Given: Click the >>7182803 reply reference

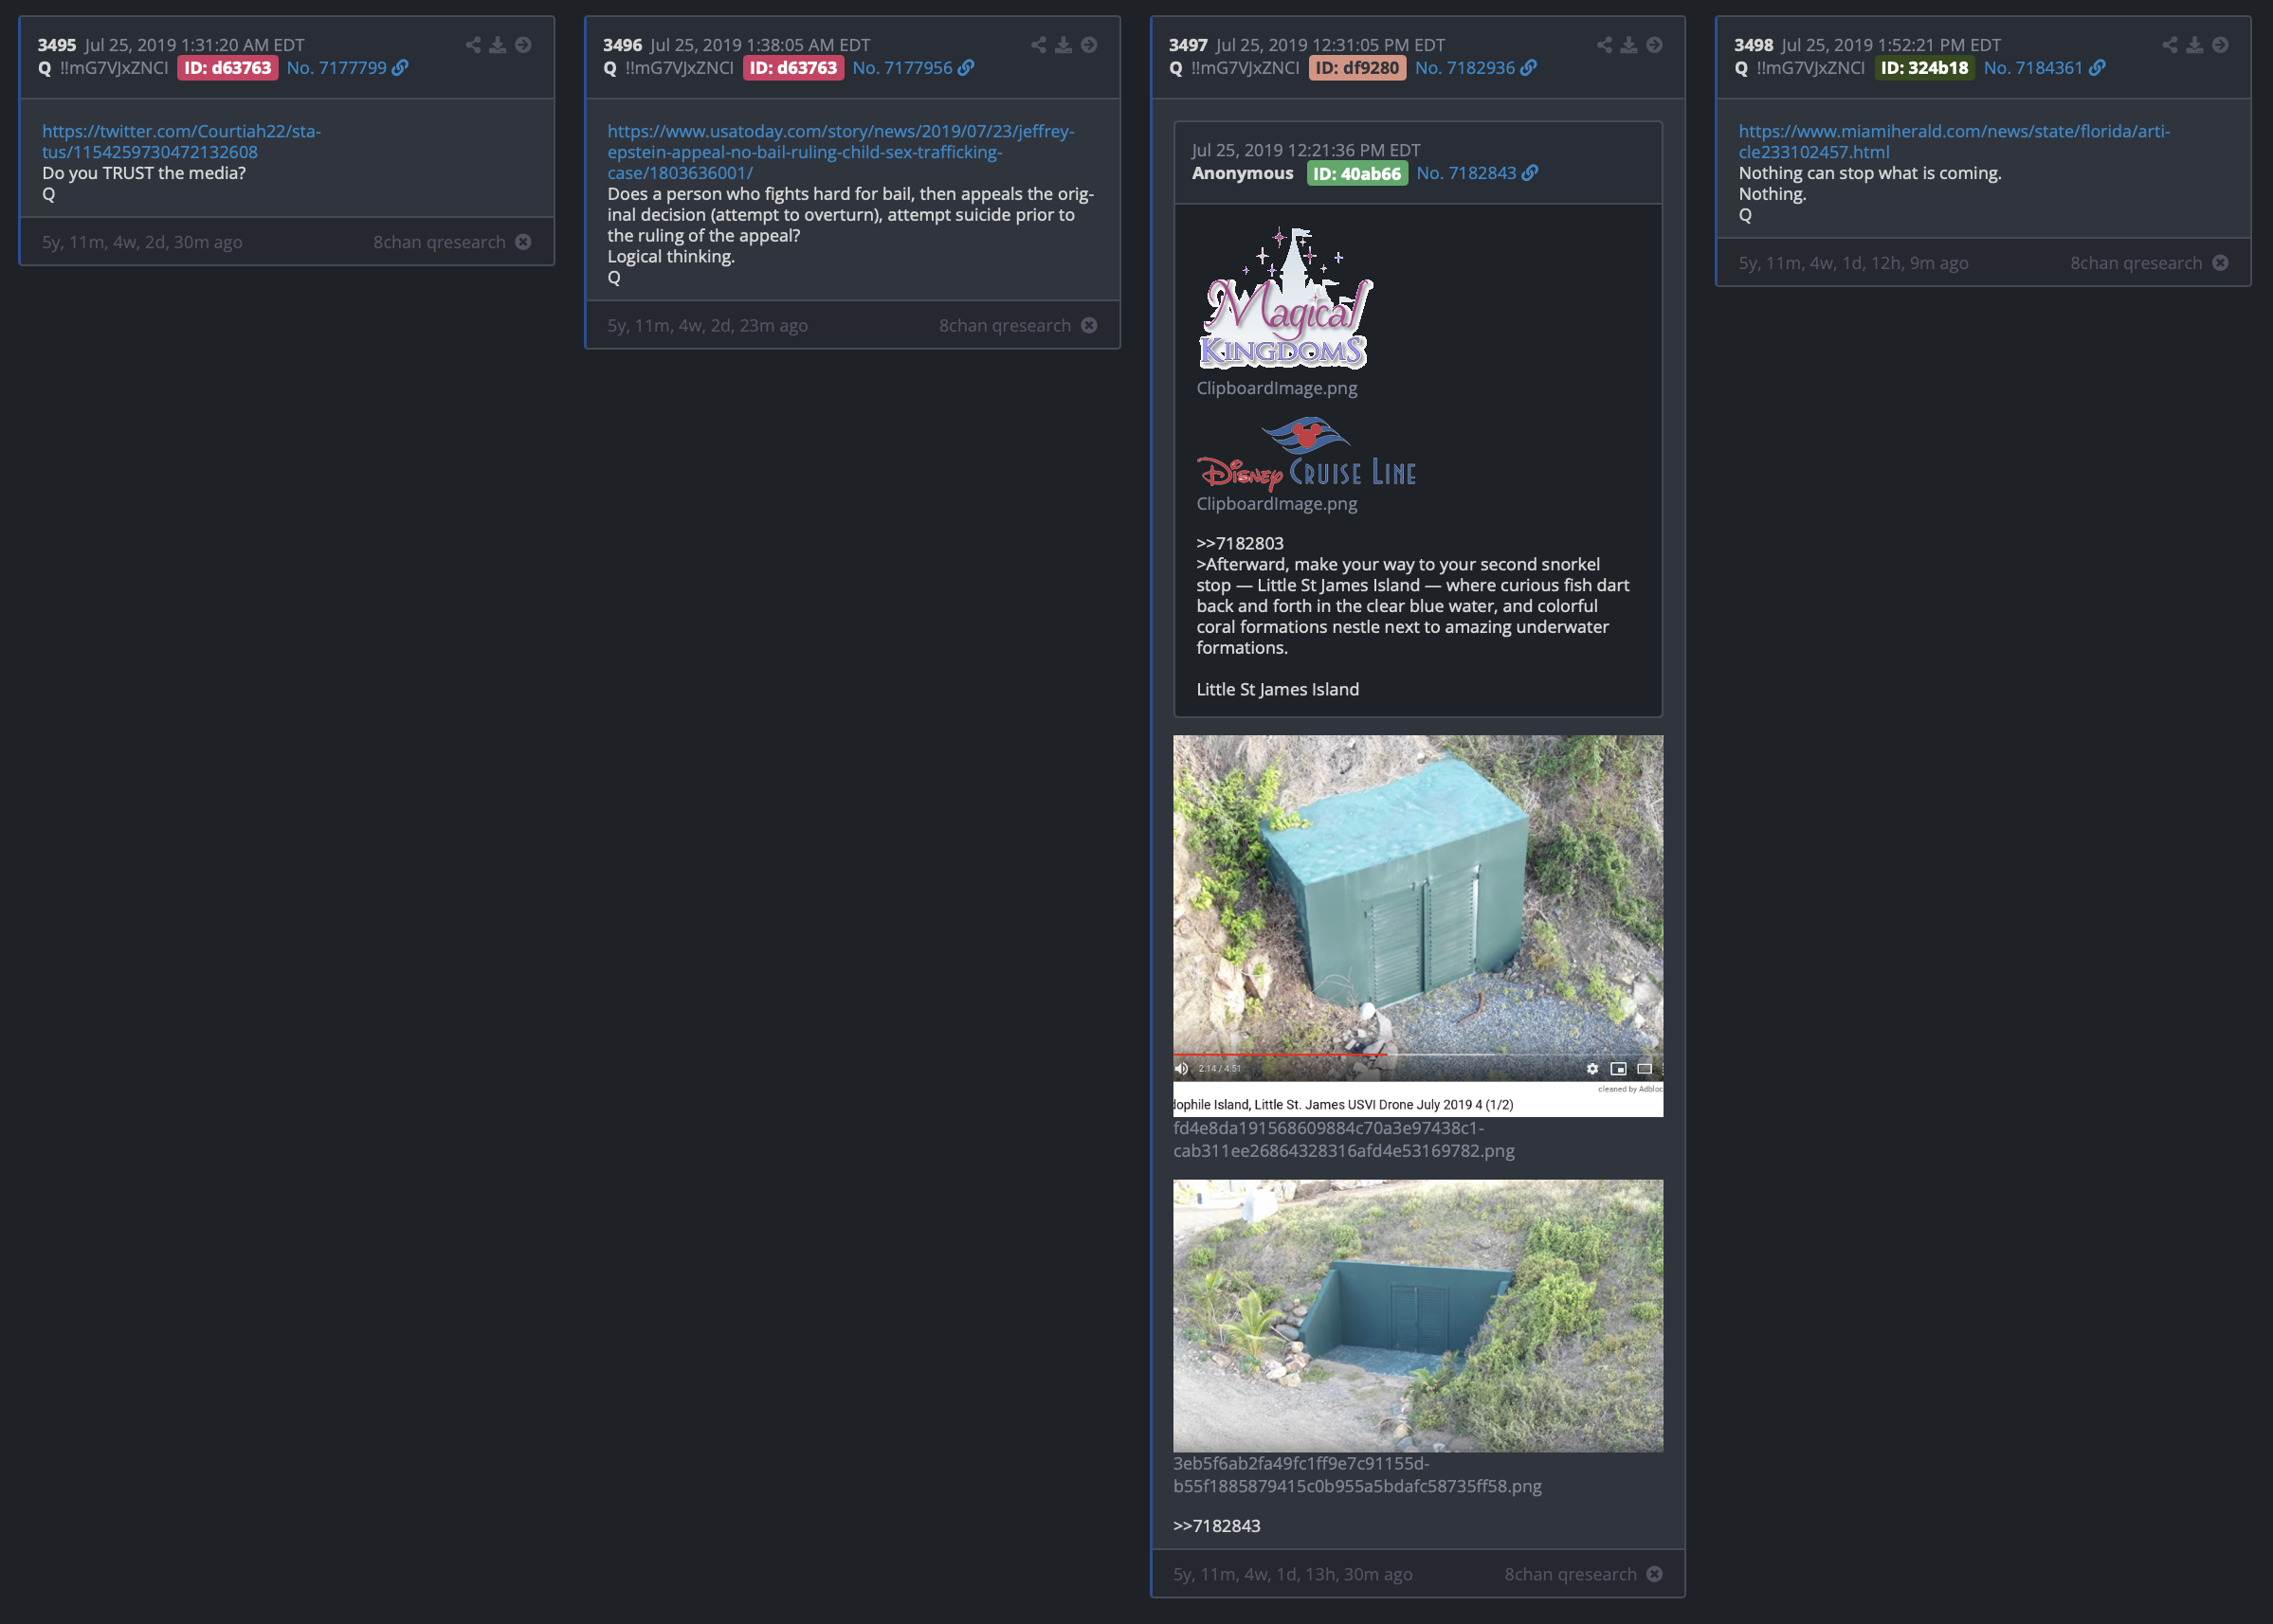Looking at the screenshot, I should click(x=1240, y=543).
